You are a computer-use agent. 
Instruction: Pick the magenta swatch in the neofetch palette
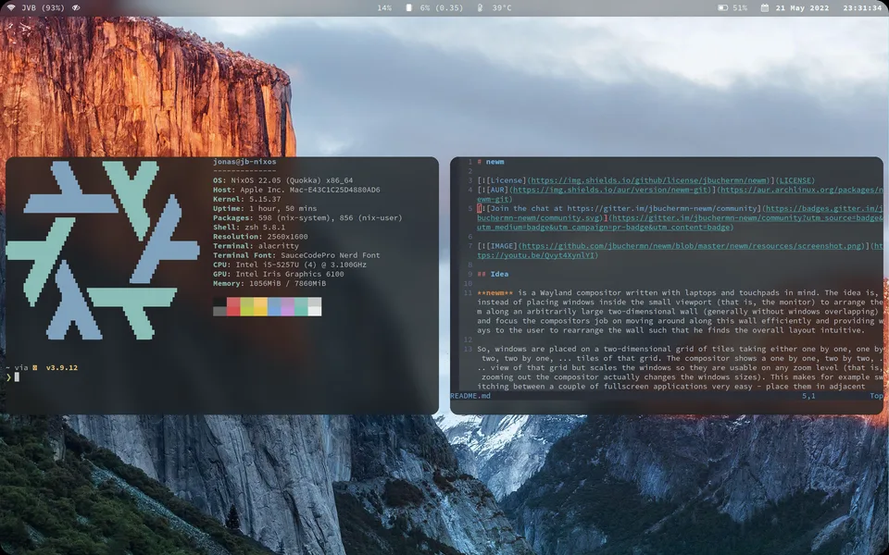click(287, 306)
